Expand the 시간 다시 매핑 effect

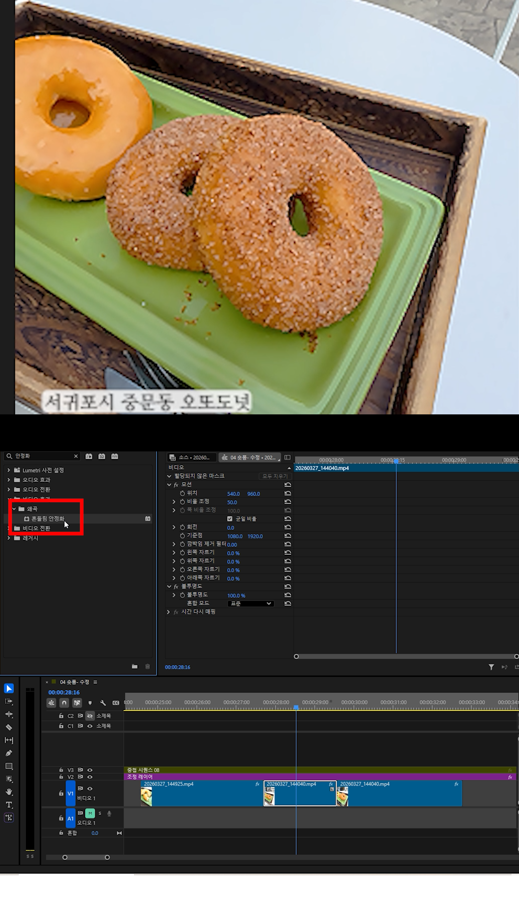(169, 612)
